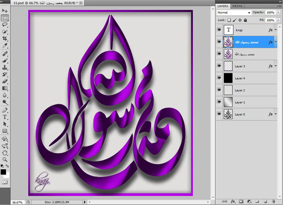Click the delete layer trash icon

(274, 201)
